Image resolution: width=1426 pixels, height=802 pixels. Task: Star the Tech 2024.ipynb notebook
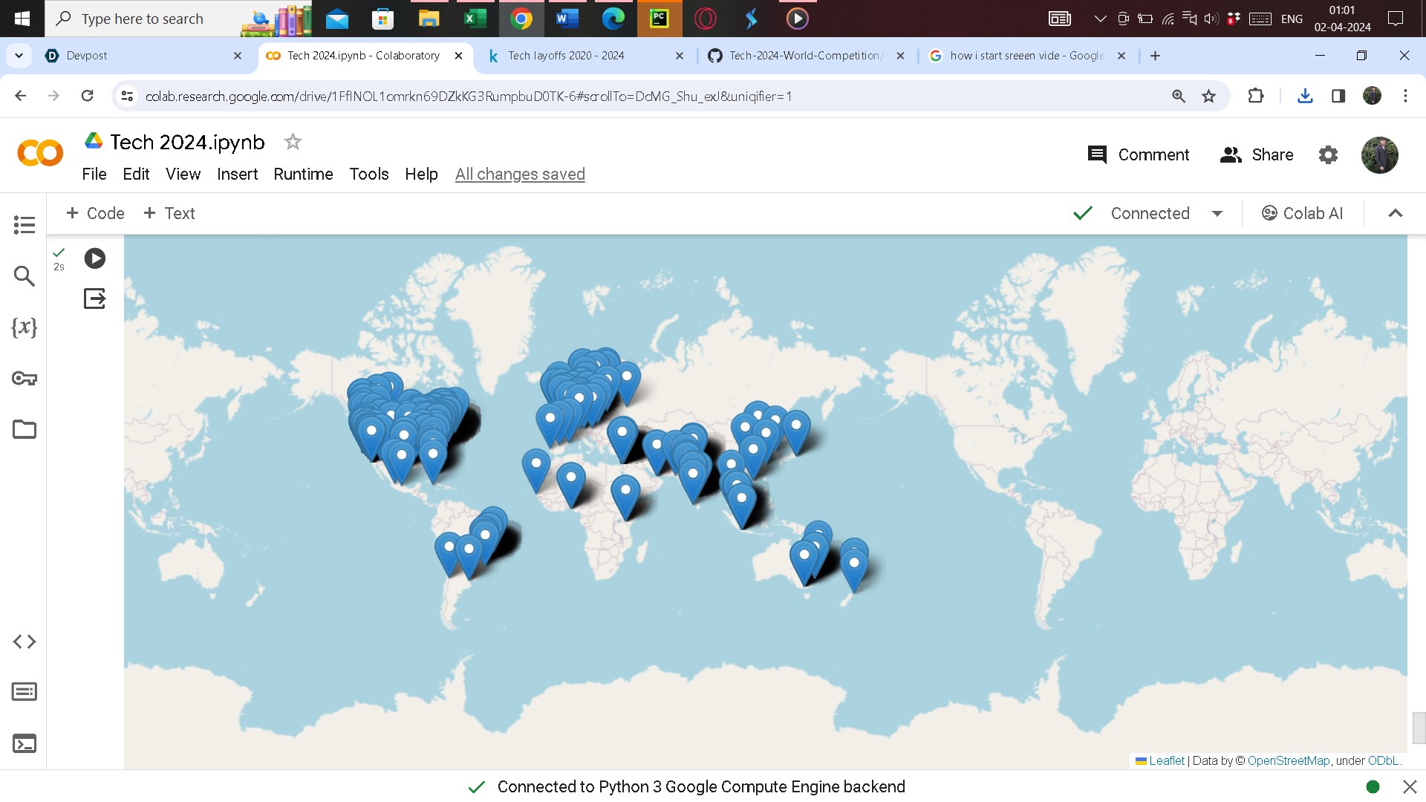click(x=293, y=142)
